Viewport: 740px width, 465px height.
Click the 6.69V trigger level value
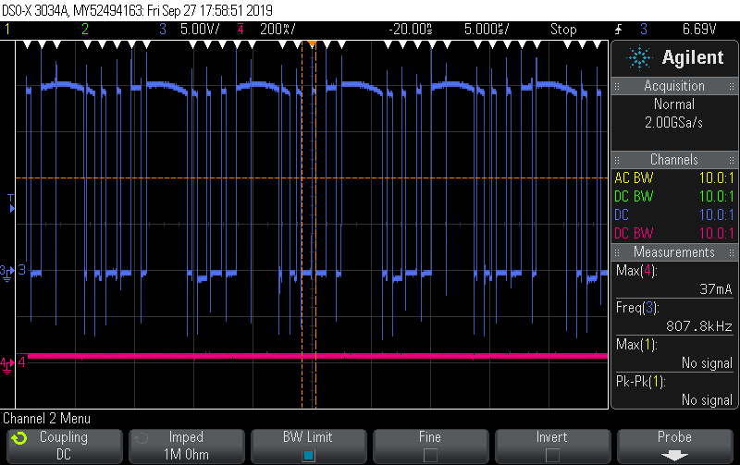[x=699, y=30]
